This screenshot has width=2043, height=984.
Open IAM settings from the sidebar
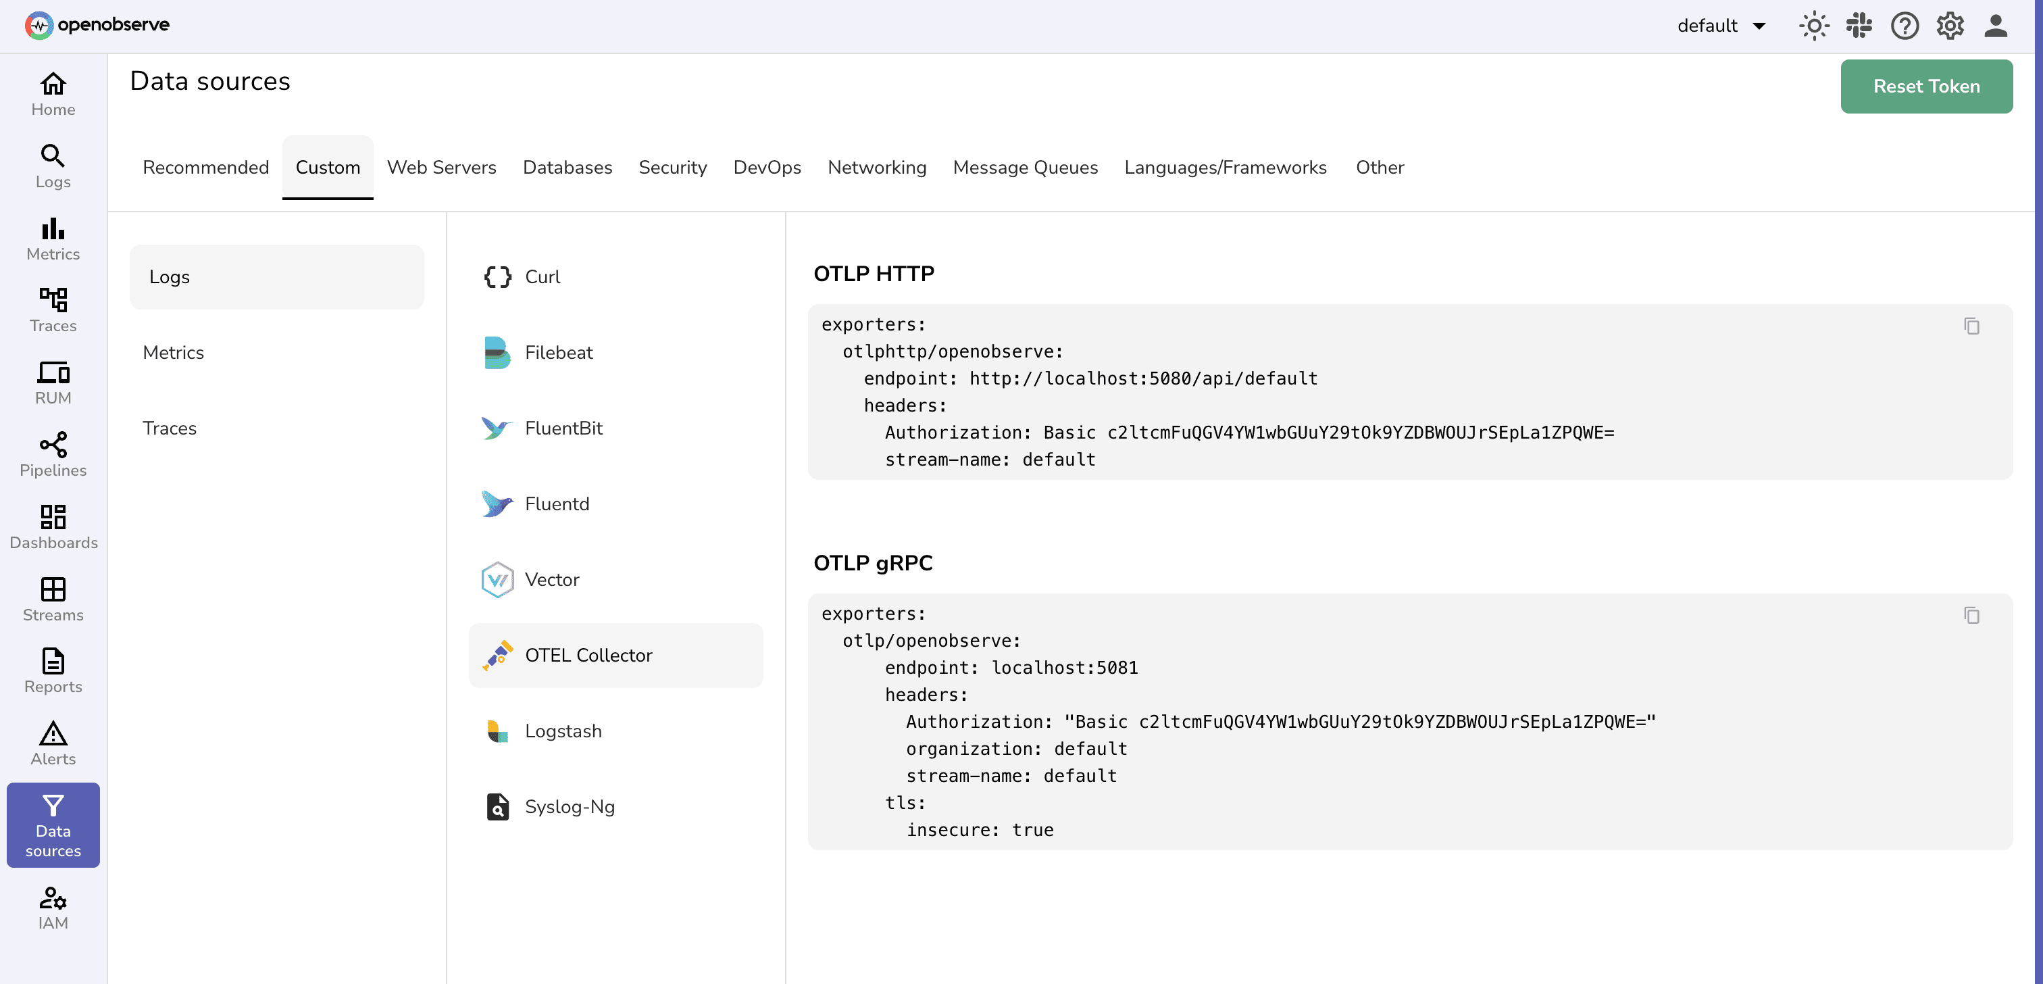tap(52, 906)
